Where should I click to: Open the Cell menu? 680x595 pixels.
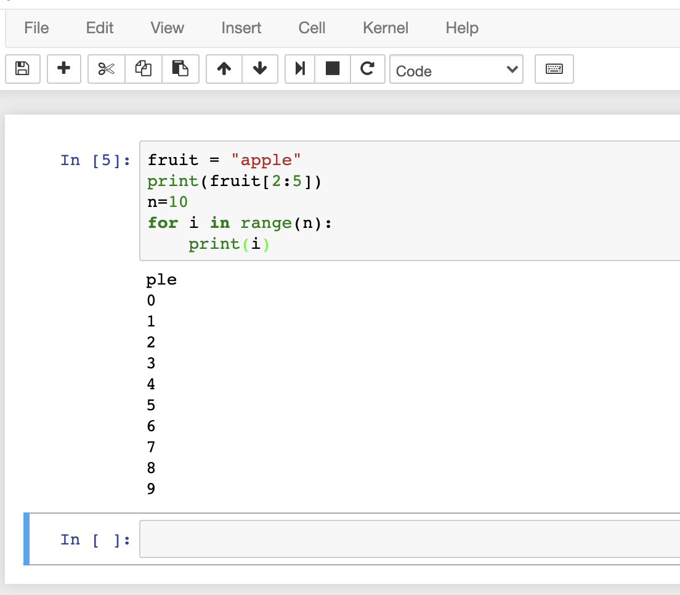click(312, 28)
